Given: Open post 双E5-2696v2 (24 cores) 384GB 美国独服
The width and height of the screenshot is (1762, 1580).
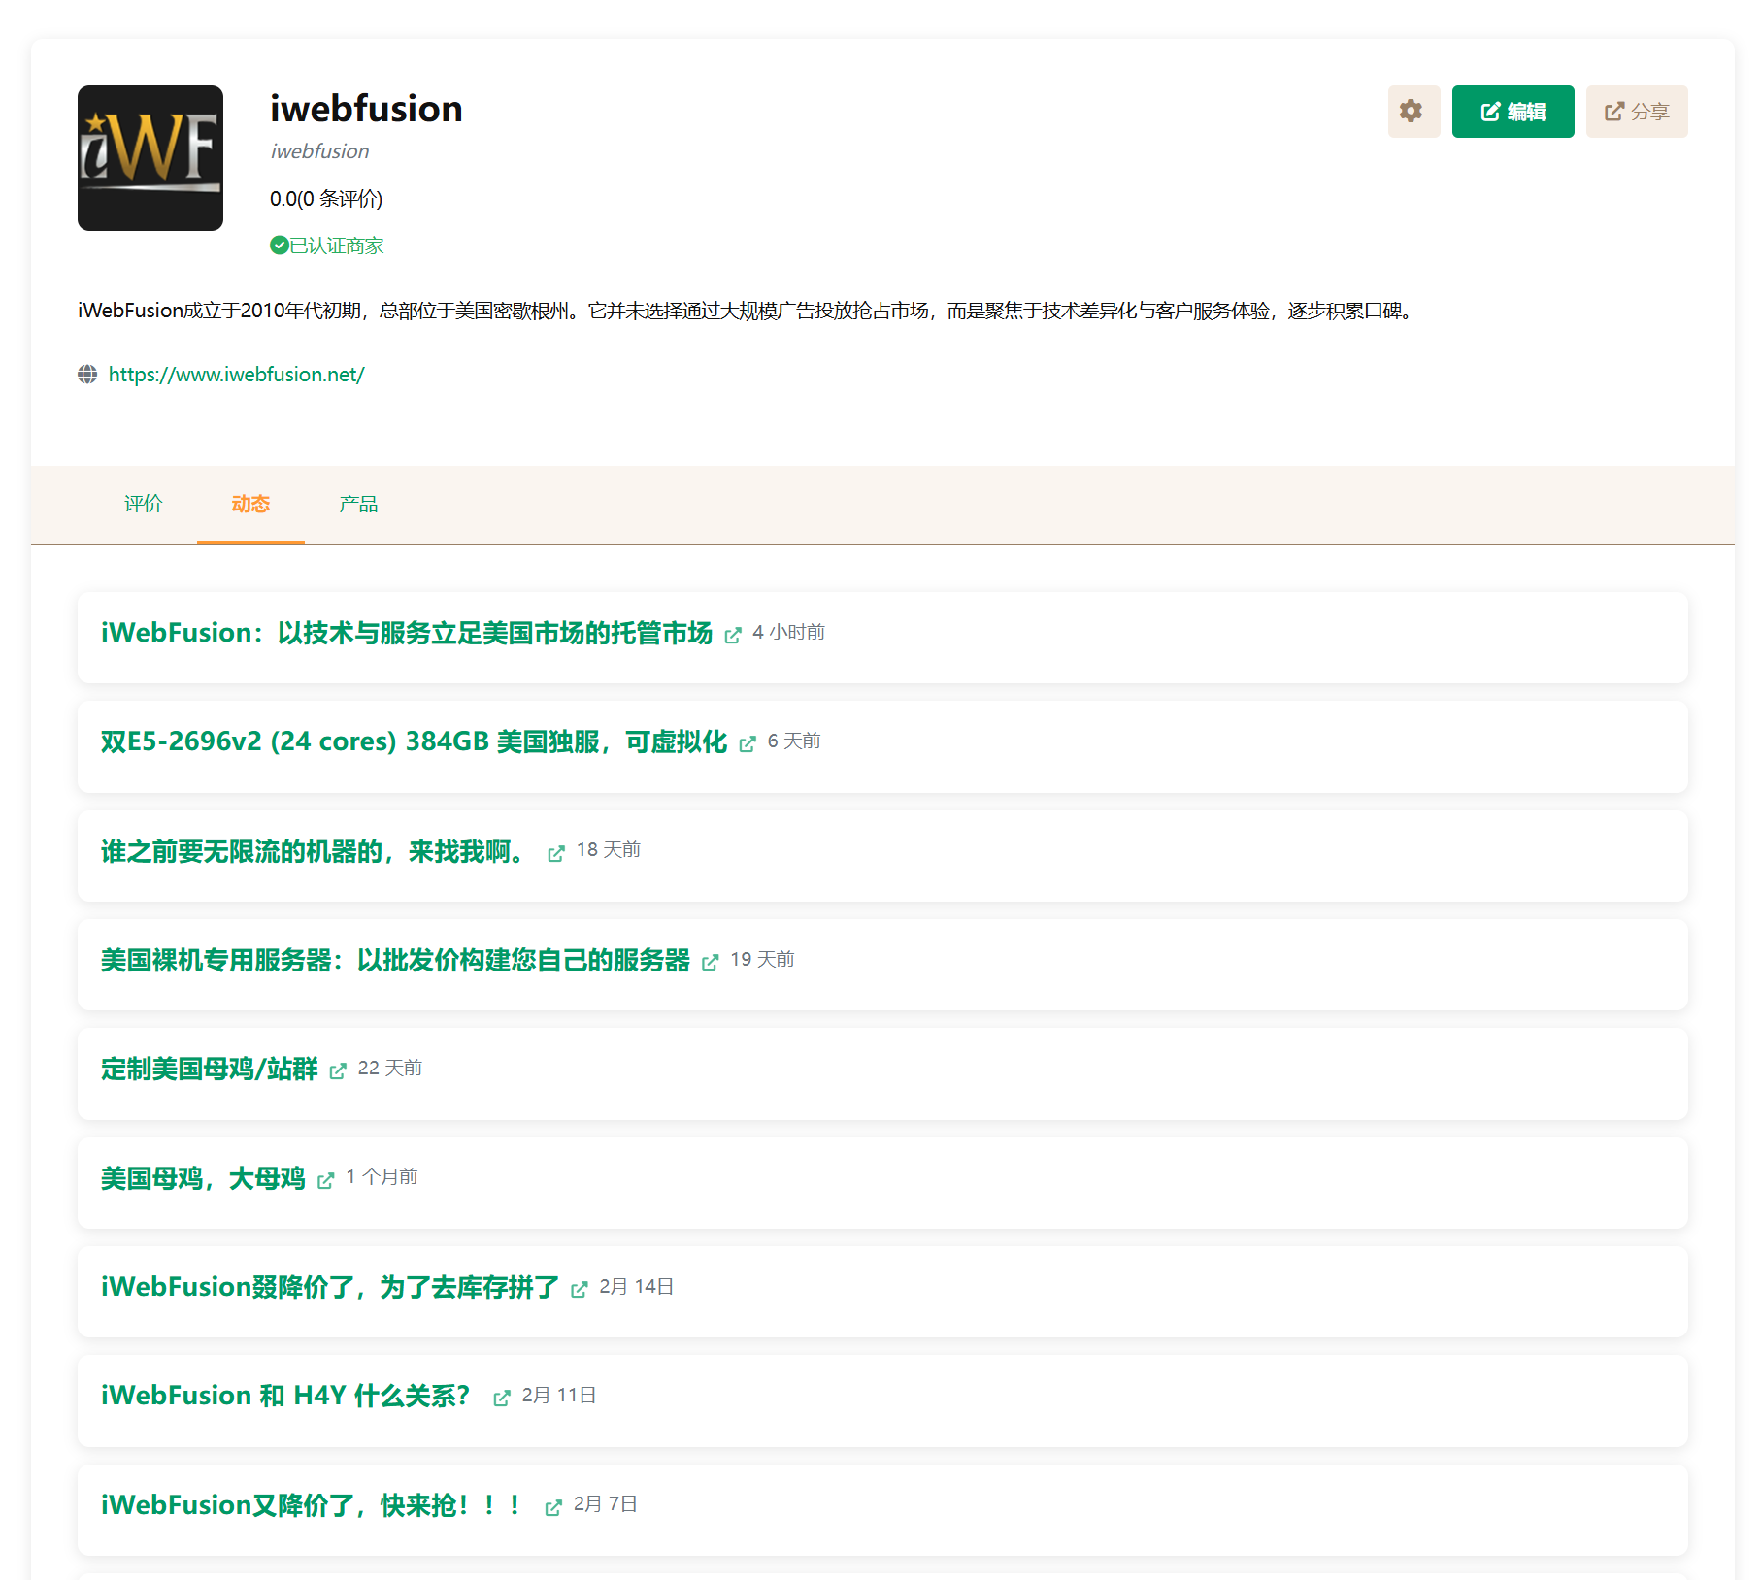Looking at the screenshot, I should click(415, 741).
